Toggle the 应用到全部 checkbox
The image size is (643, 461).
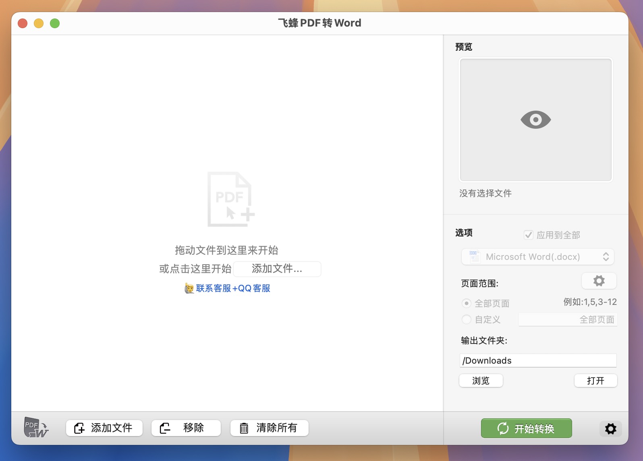(x=529, y=235)
